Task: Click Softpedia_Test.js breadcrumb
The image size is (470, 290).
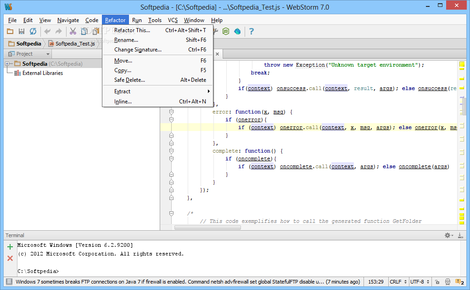Action: coord(72,44)
